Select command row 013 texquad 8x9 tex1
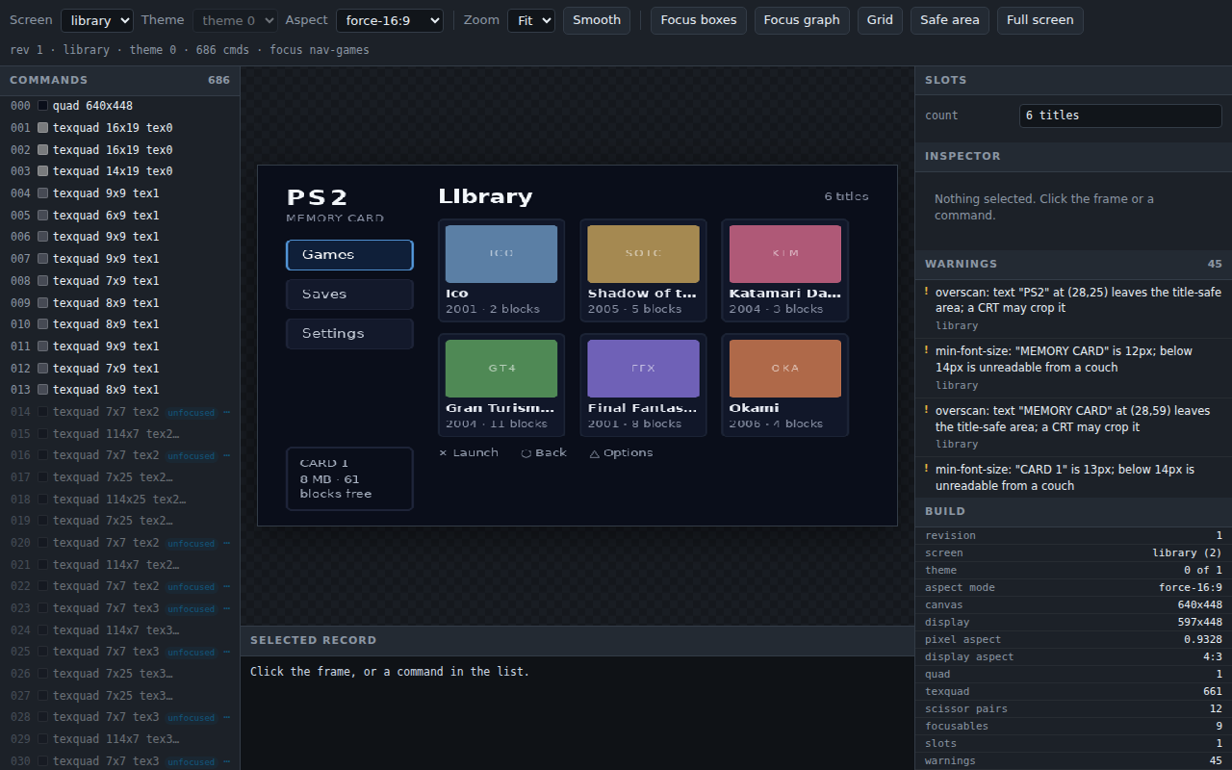This screenshot has height=770, width=1232. click(119, 390)
